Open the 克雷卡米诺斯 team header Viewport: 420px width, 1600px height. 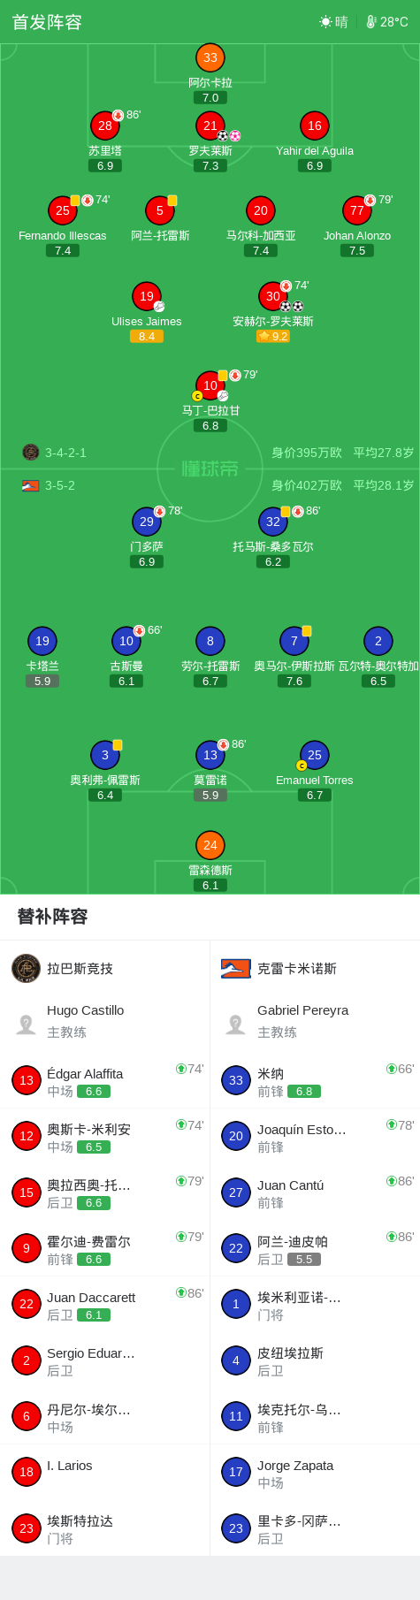tap(315, 968)
